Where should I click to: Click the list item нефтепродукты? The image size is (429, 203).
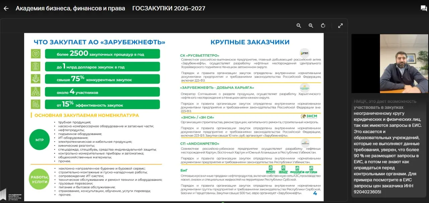coord(71,130)
